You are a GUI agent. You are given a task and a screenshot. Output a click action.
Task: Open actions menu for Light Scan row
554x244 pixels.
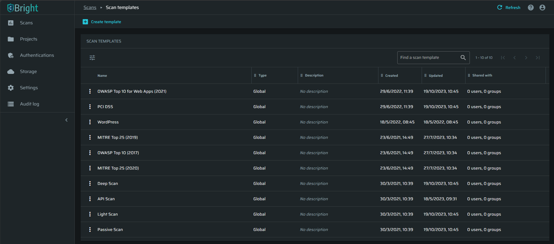pyautogui.click(x=90, y=214)
